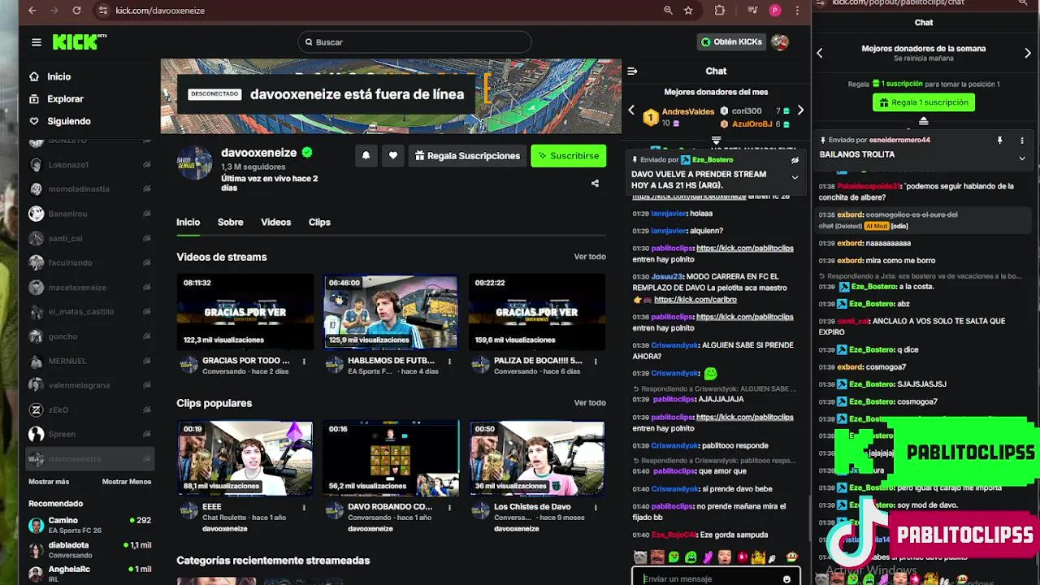Play the 00:19 EEEE clip thumbnail
The height and width of the screenshot is (585, 1040).
pyautogui.click(x=245, y=458)
